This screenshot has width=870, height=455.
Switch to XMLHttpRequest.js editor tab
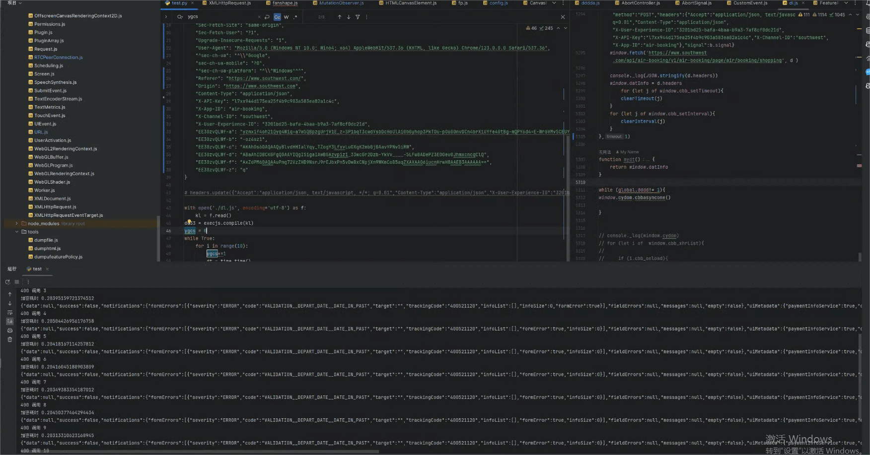tap(226, 3)
